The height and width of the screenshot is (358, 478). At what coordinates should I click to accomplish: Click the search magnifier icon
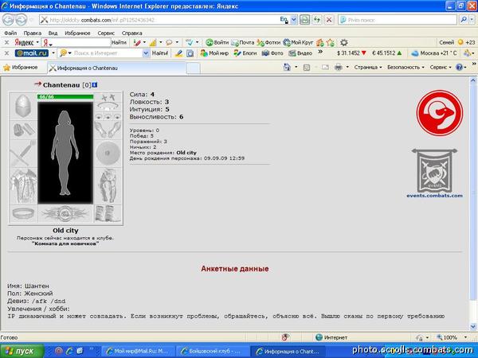pyautogui.click(x=464, y=20)
